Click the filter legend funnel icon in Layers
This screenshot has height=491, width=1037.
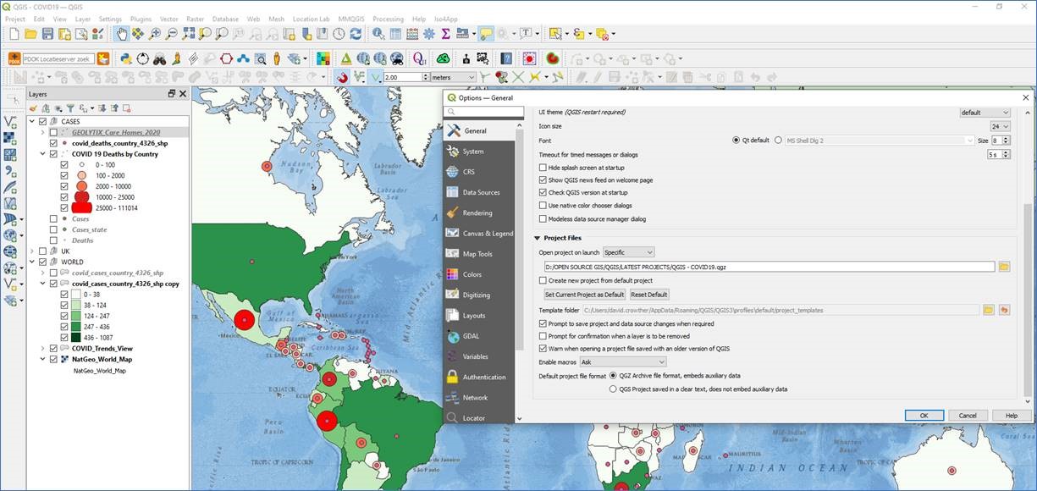[x=71, y=108]
